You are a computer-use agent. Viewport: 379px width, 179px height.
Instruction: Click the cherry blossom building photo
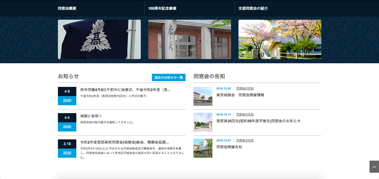pos(280,39)
